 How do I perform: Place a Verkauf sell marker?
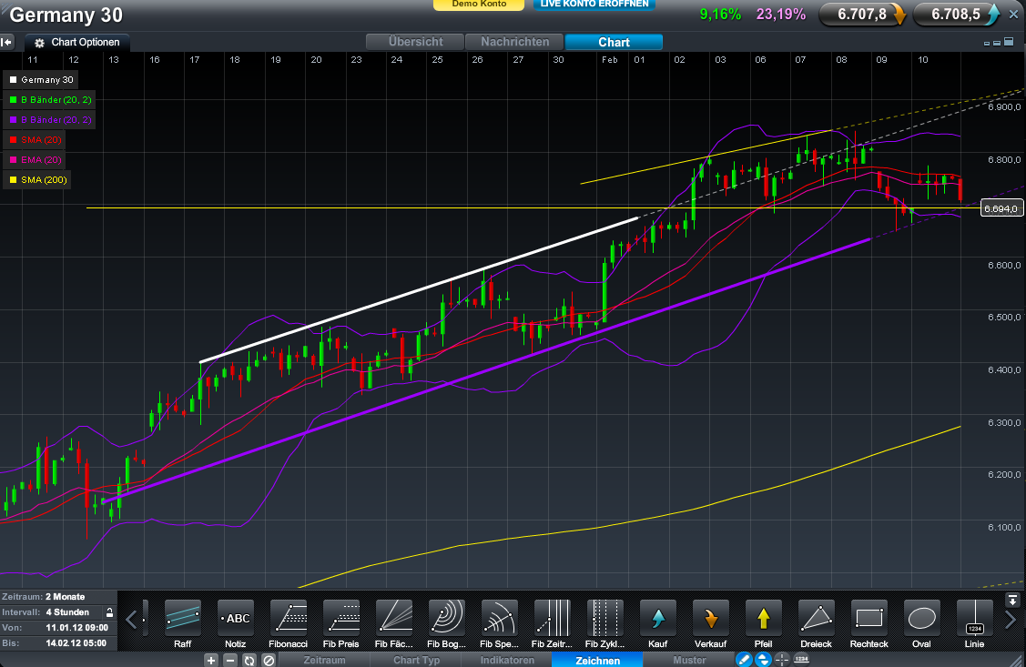pyautogui.click(x=711, y=624)
